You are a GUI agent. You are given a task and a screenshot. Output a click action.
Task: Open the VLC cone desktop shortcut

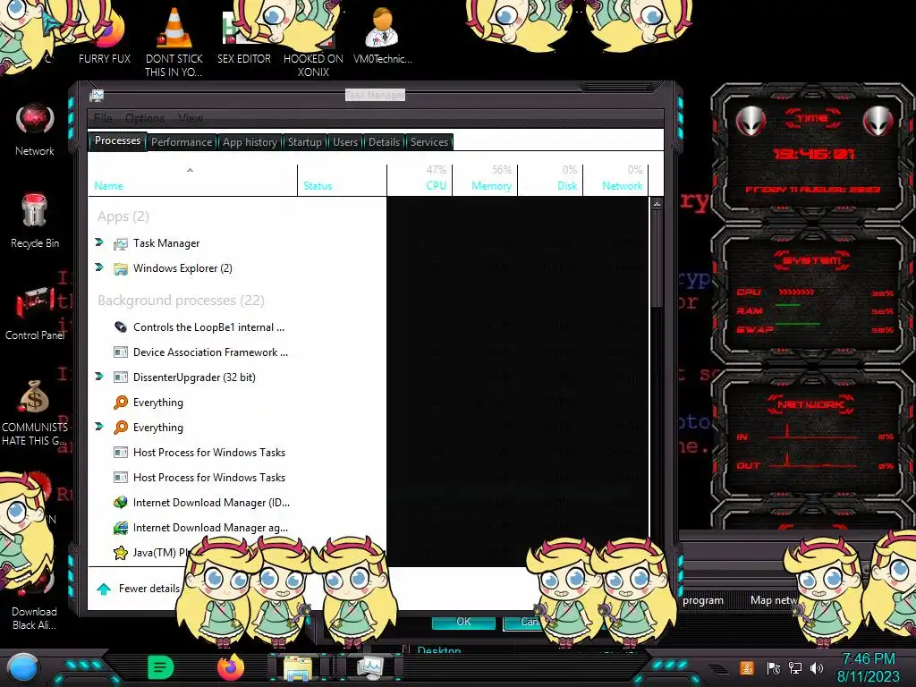pos(174,28)
